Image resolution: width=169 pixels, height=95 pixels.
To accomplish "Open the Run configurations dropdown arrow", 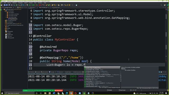I will [x=35, y=5].
